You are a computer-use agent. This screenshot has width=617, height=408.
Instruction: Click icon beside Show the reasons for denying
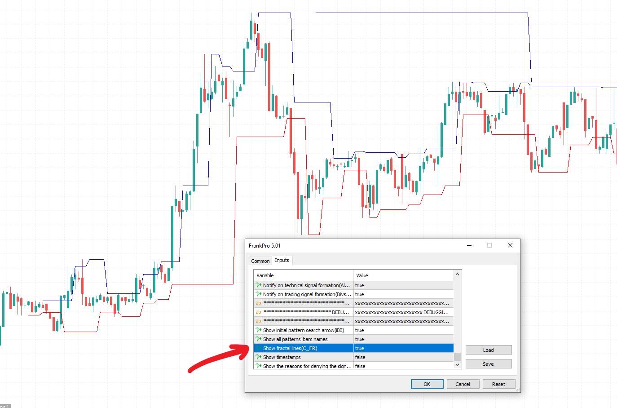point(258,366)
